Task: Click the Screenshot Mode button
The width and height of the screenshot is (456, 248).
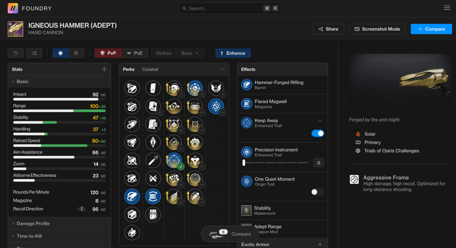Action: [377, 29]
